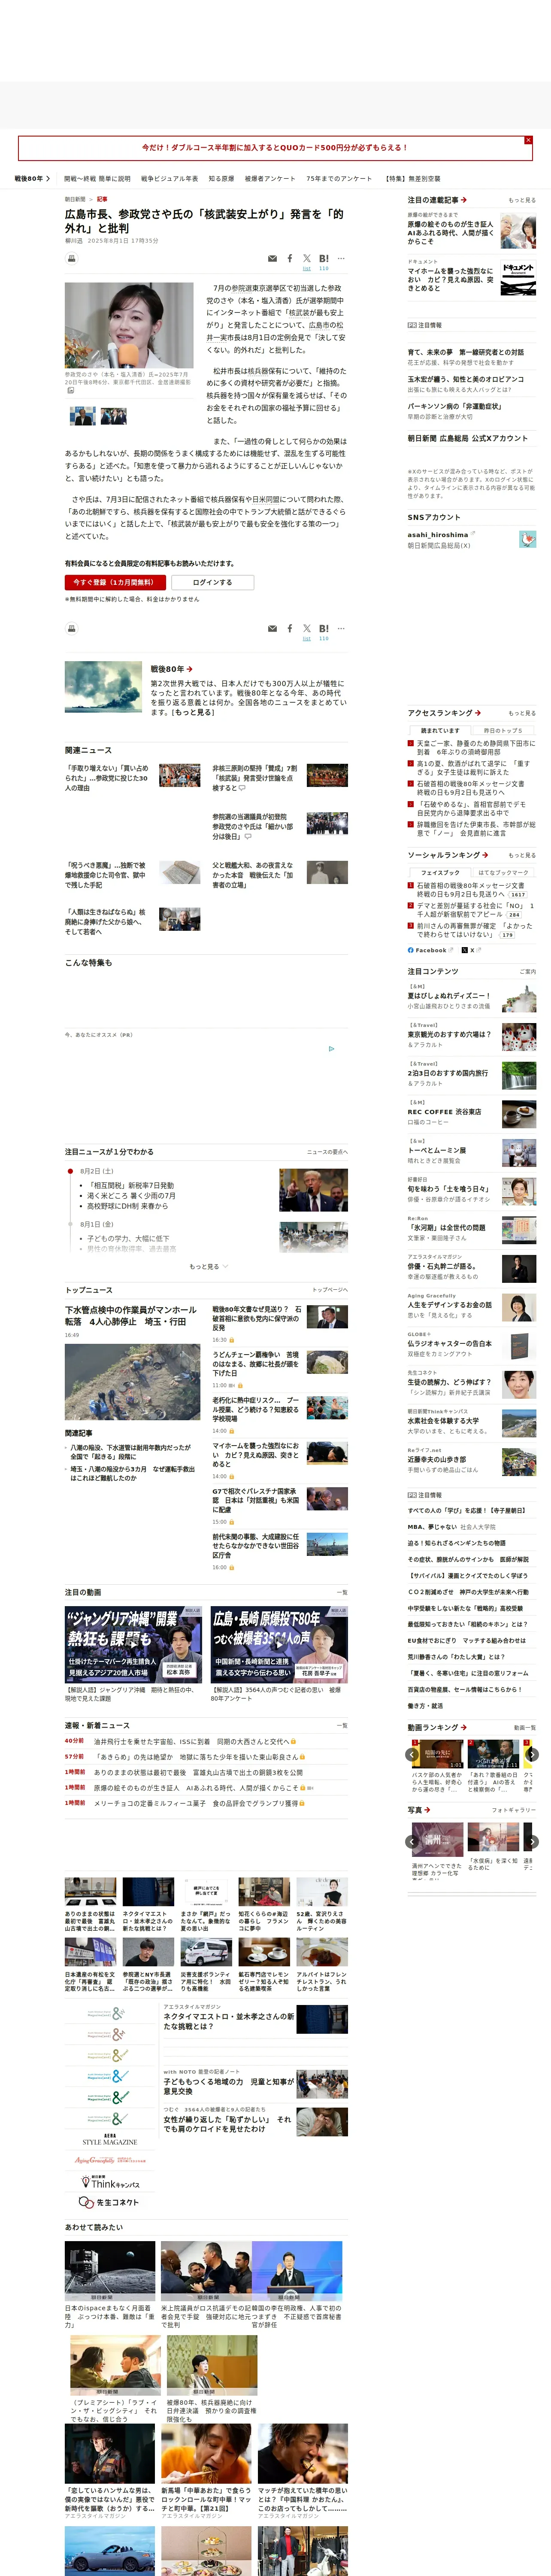Open the article photo of さや氏
Viewport: 551px width, 2576px height.
tap(129, 325)
